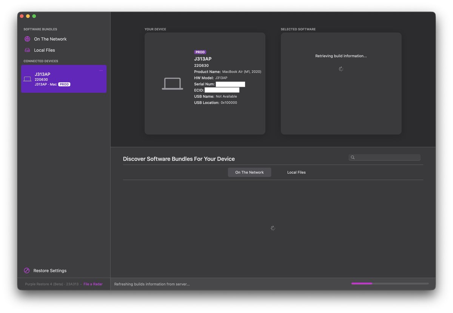
Task: Click the CONNECTED DEVICES sidebar header
Action: pos(41,61)
